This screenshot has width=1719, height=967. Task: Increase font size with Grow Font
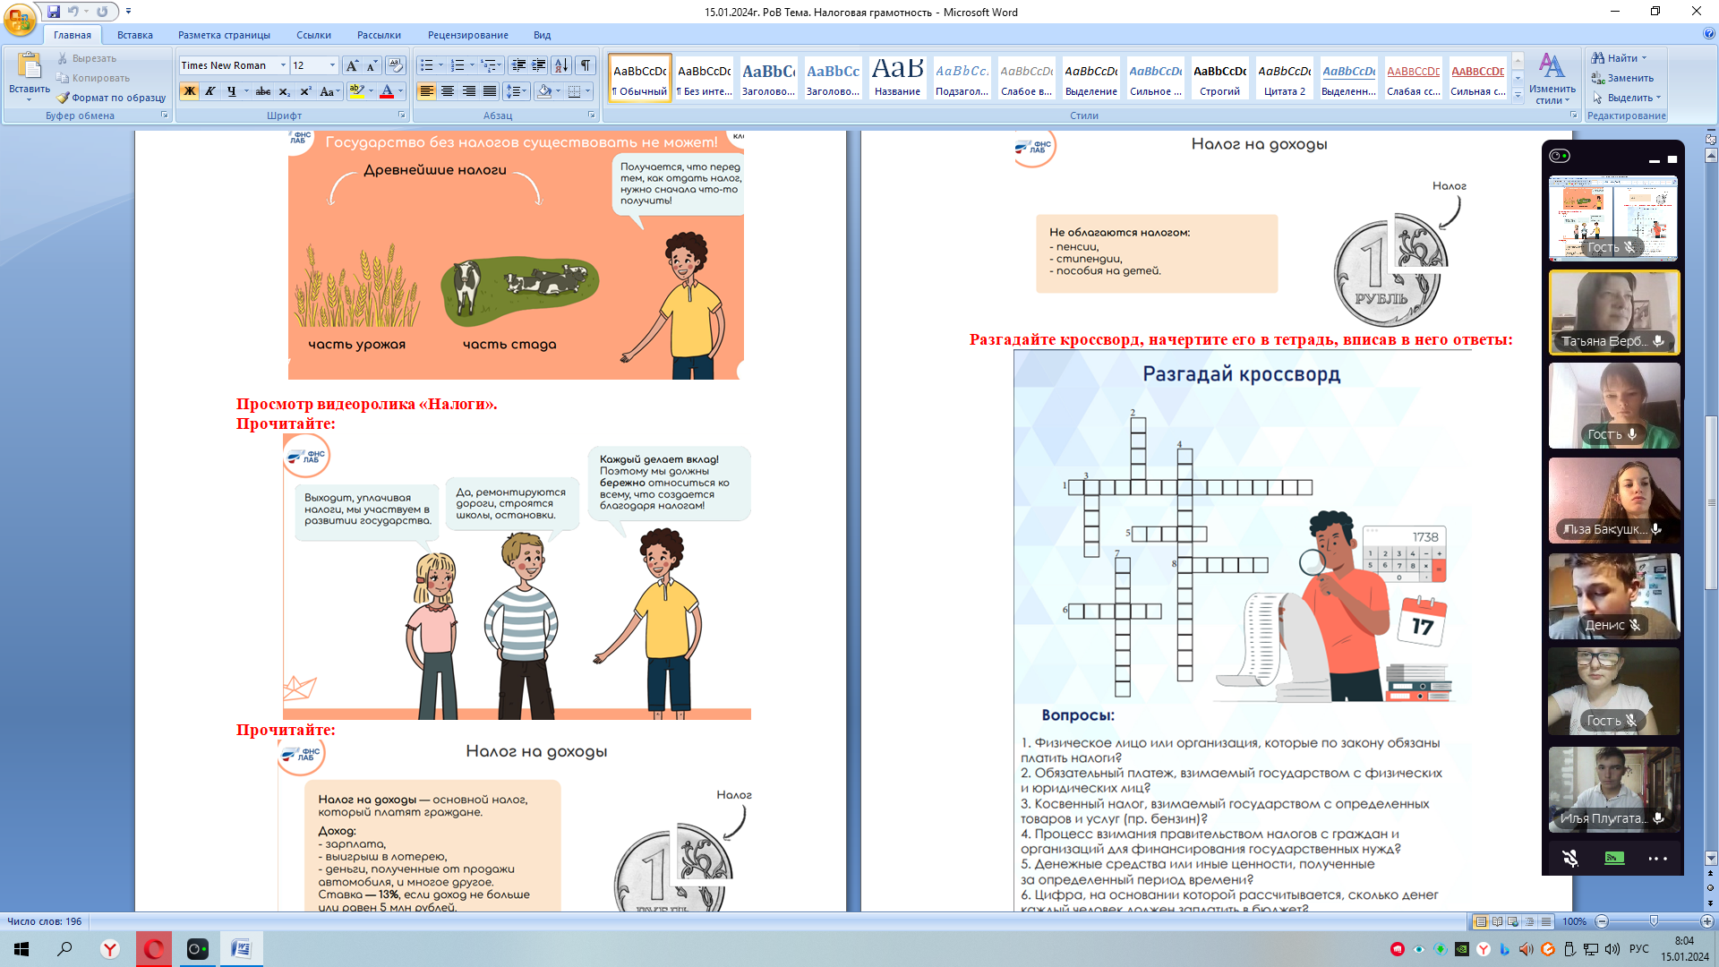click(352, 65)
